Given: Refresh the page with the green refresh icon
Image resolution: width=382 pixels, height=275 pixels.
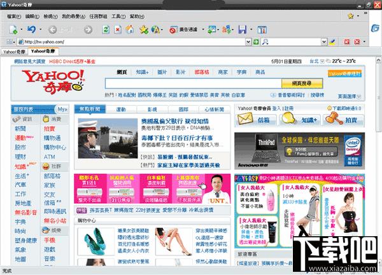Looking at the screenshot, I should 106,30.
